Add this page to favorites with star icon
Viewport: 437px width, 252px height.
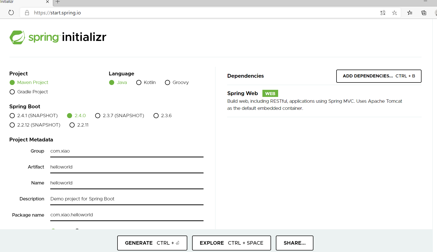coord(394,13)
